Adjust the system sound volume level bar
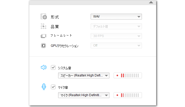The height and width of the screenshot is (107, 185). 130,76
